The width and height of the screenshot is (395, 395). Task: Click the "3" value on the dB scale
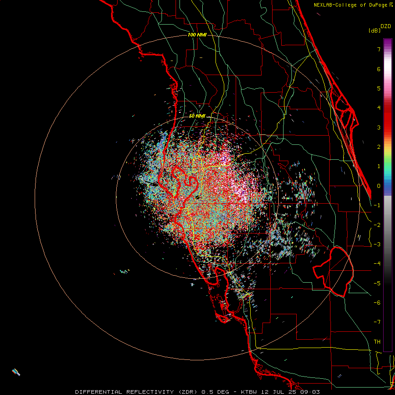(379, 127)
